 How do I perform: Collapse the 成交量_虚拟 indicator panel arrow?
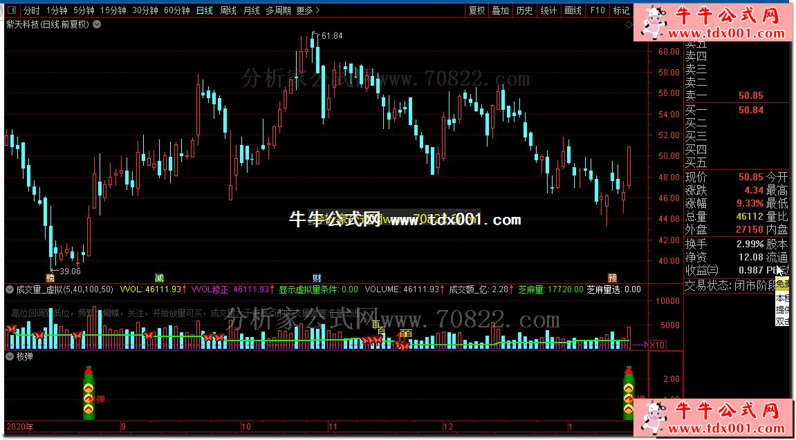click(10, 290)
